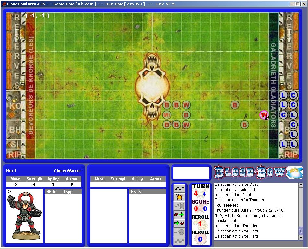The width and height of the screenshot is (308, 249).
Task: Select the lone red B token below the ball
Action: (x=244, y=125)
